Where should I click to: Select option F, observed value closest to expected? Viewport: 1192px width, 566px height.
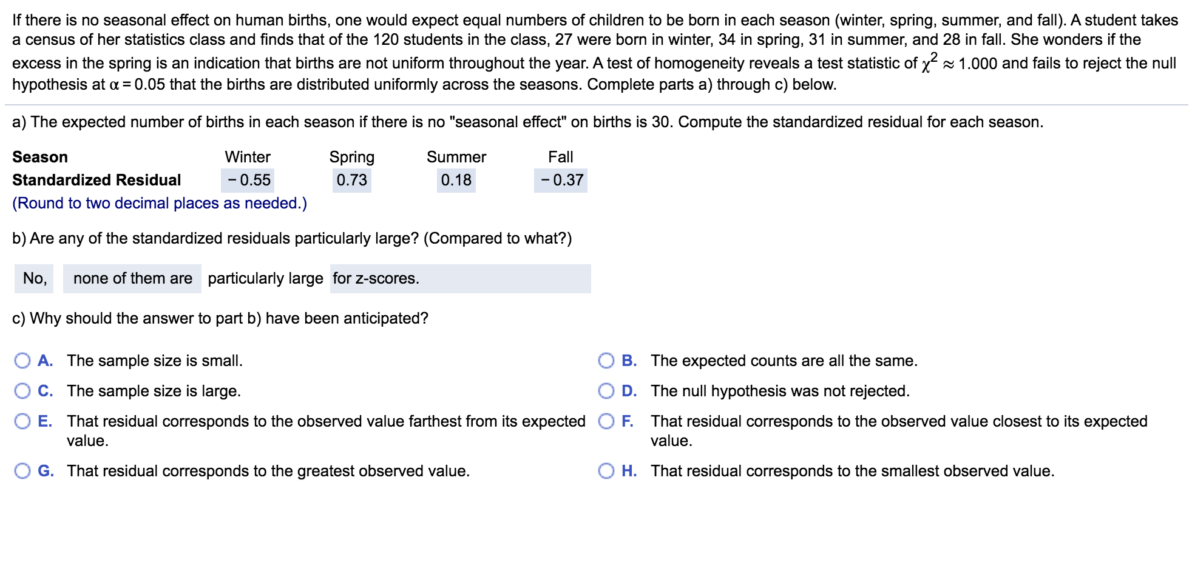(x=606, y=422)
